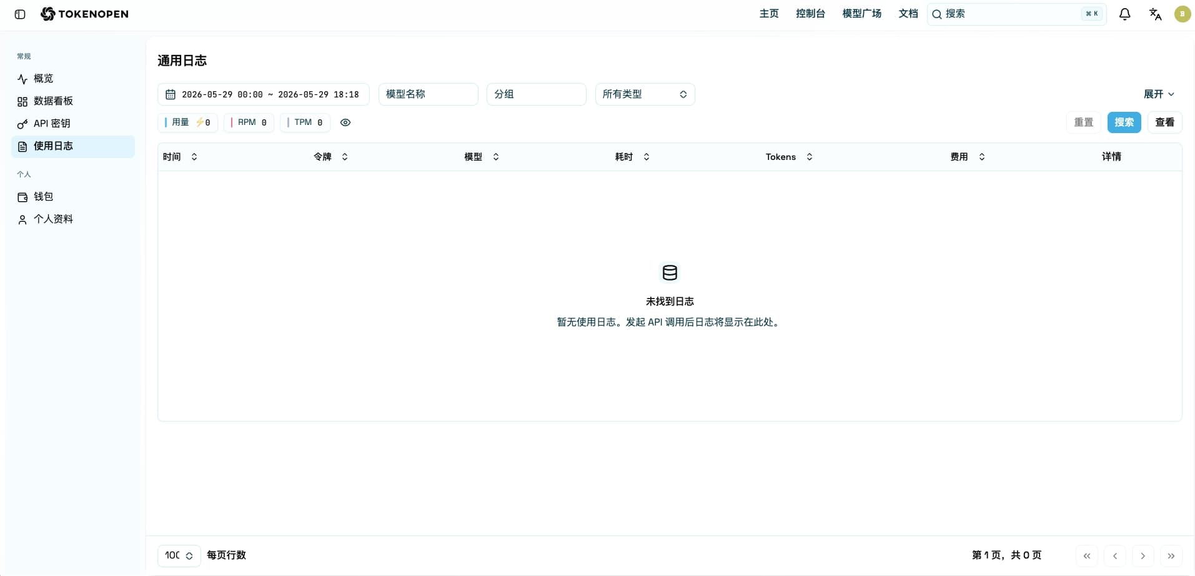
Task: Sort by 费用 column arrows
Action: 982,157
